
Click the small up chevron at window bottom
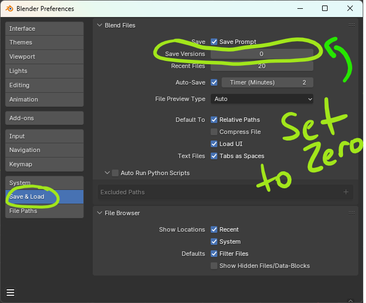[350, 300]
